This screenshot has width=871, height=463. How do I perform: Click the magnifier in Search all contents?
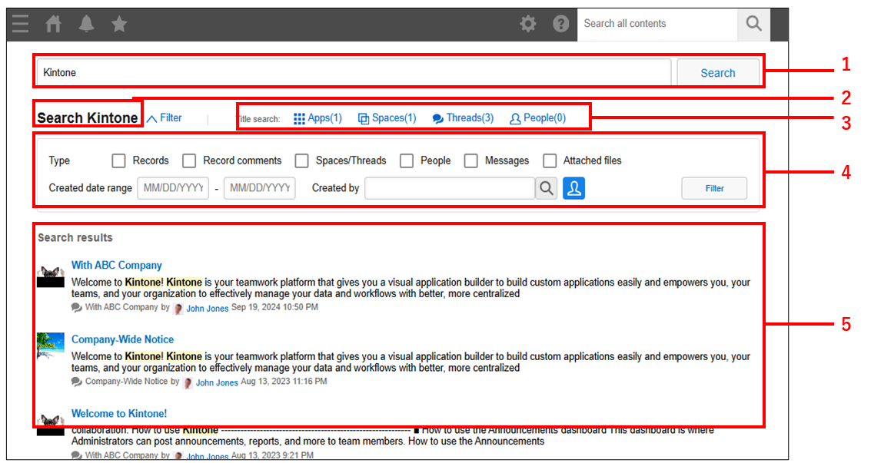coord(753,24)
